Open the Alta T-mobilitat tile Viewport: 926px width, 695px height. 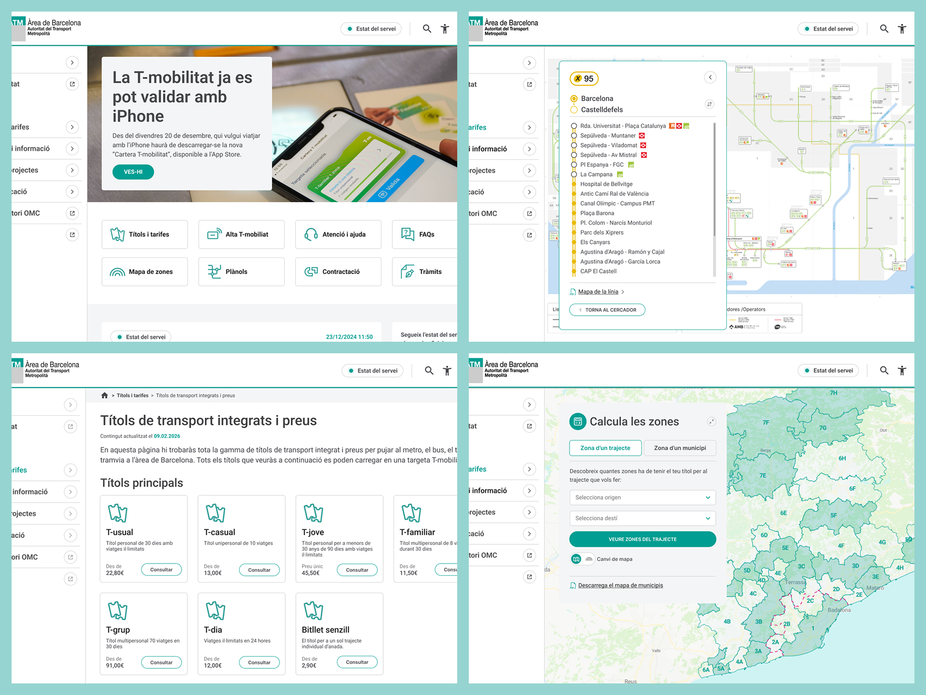[x=241, y=235]
